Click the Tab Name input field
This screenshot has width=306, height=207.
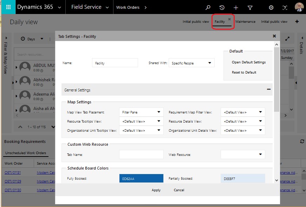tap(141, 154)
